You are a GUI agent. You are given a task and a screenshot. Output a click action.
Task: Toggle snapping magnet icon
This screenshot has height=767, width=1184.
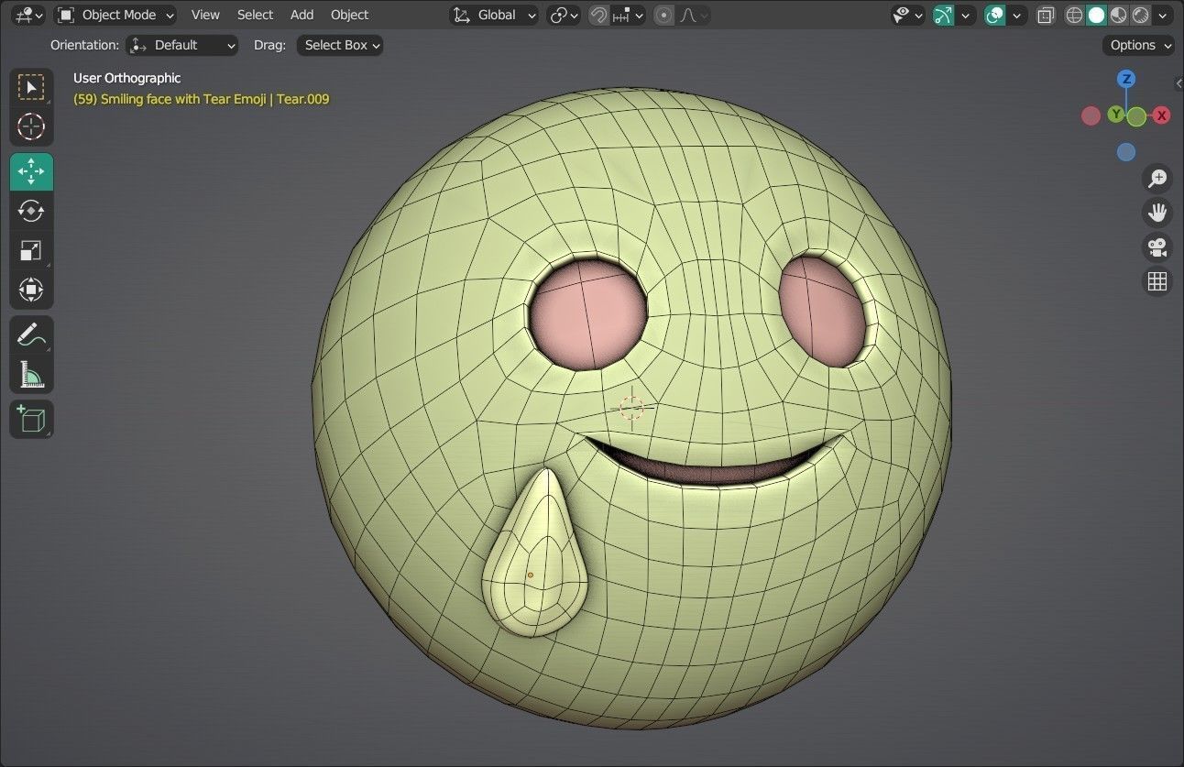(x=598, y=15)
